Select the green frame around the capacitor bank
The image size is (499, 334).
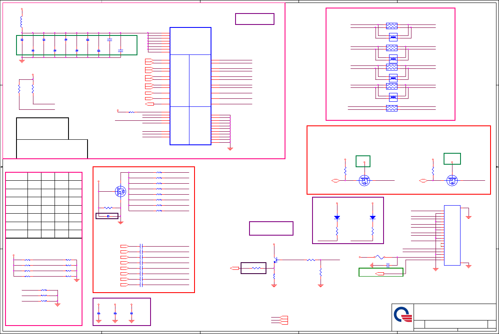click(77, 45)
